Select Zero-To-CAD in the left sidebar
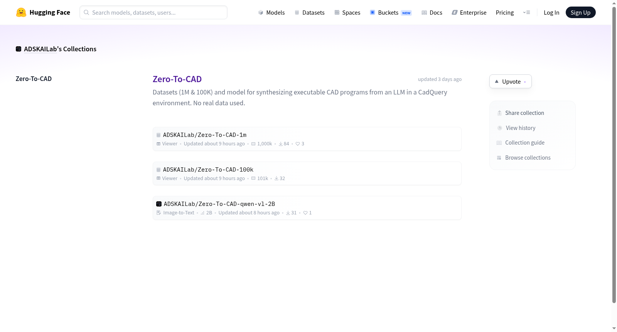 tap(34, 79)
